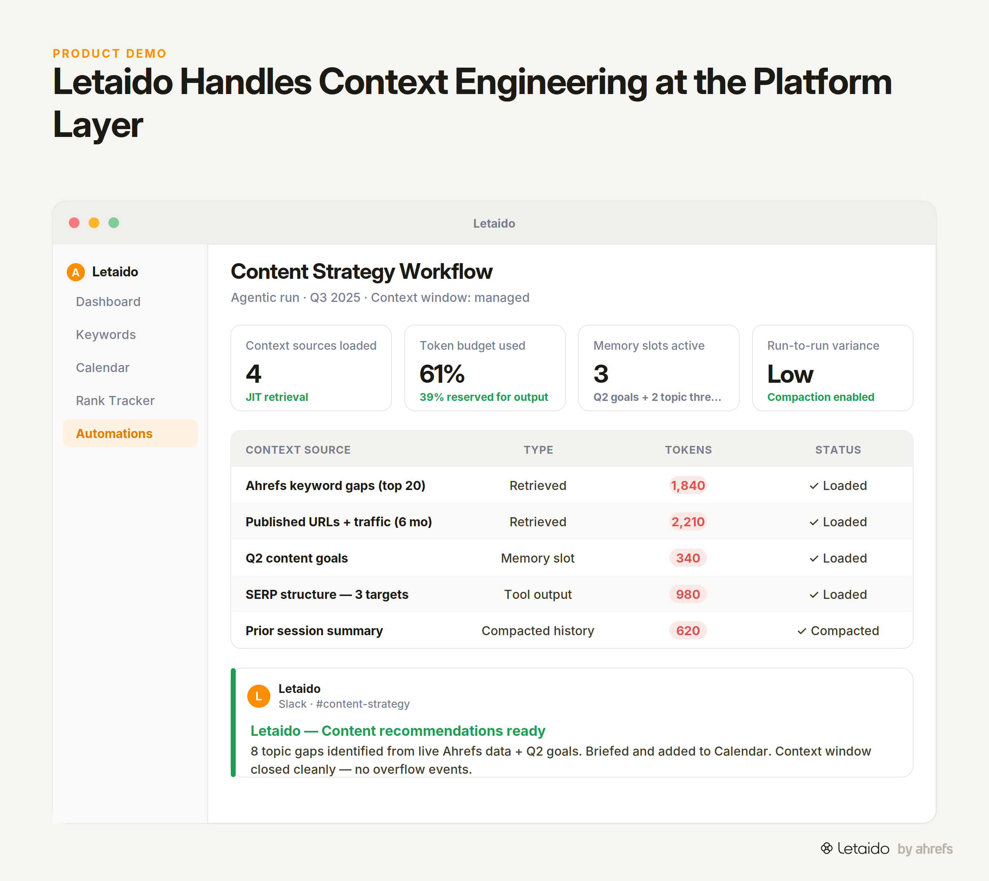Viewport: 989px width, 881px height.
Task: Click Loaded status for Q2 content goals
Action: point(838,558)
